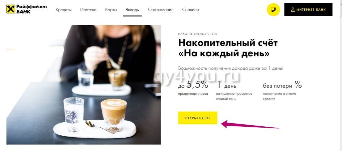Click the yellow phone call icon

pyautogui.click(x=273, y=10)
